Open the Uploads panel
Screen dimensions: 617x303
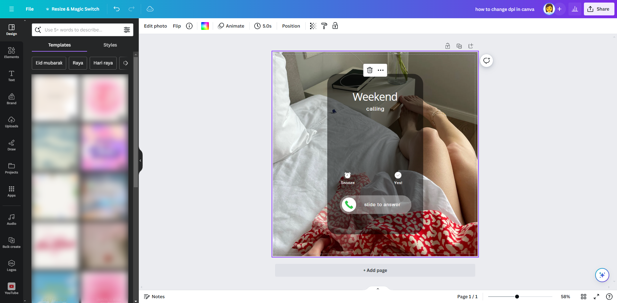12,122
